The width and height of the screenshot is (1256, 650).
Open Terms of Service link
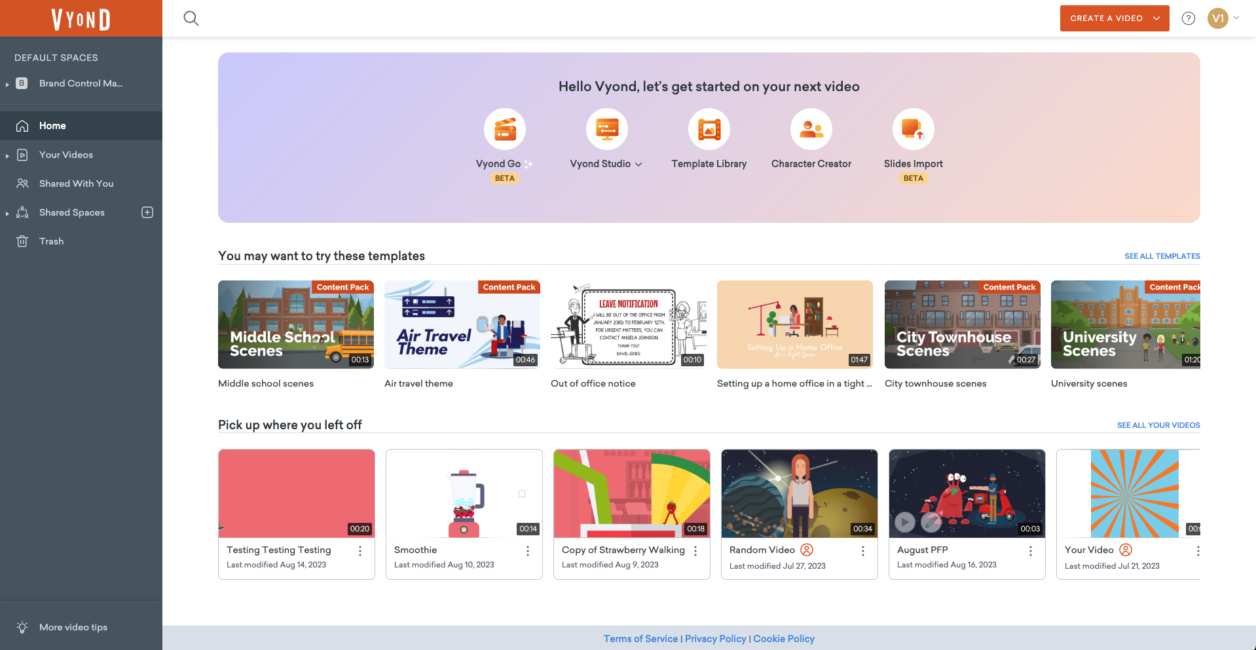pos(640,639)
